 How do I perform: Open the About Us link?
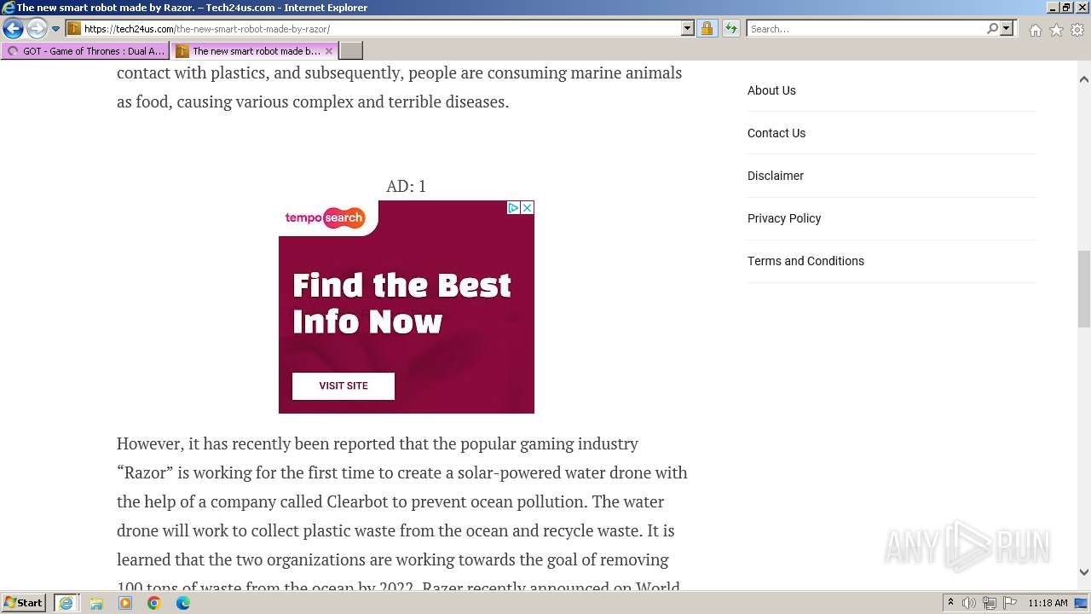click(771, 90)
